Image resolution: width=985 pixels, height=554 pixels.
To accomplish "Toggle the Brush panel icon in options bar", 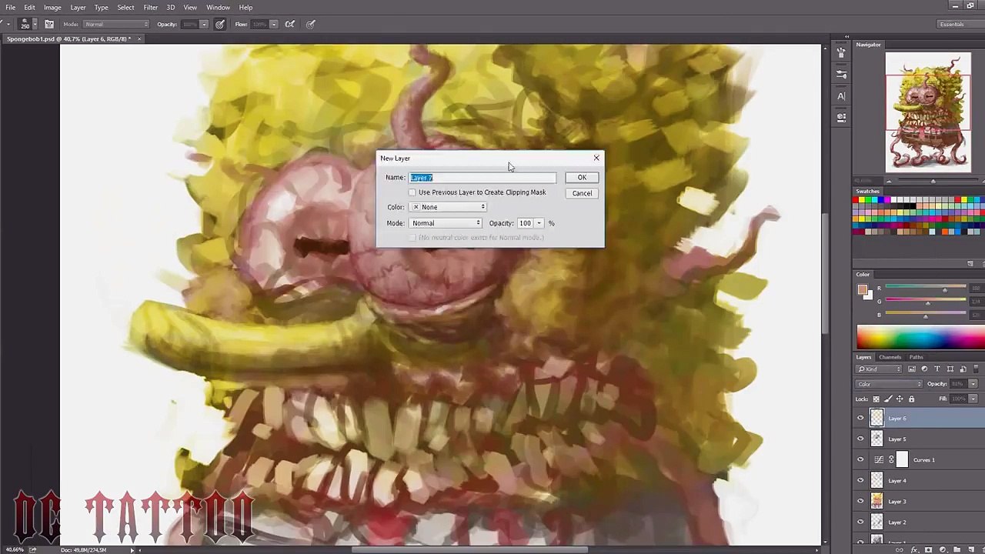I will tap(49, 24).
